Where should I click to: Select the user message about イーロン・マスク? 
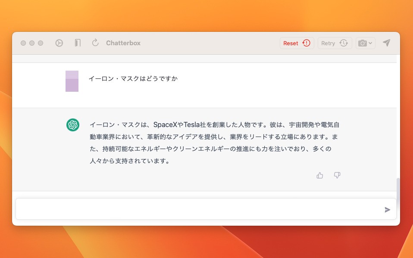[x=133, y=79]
